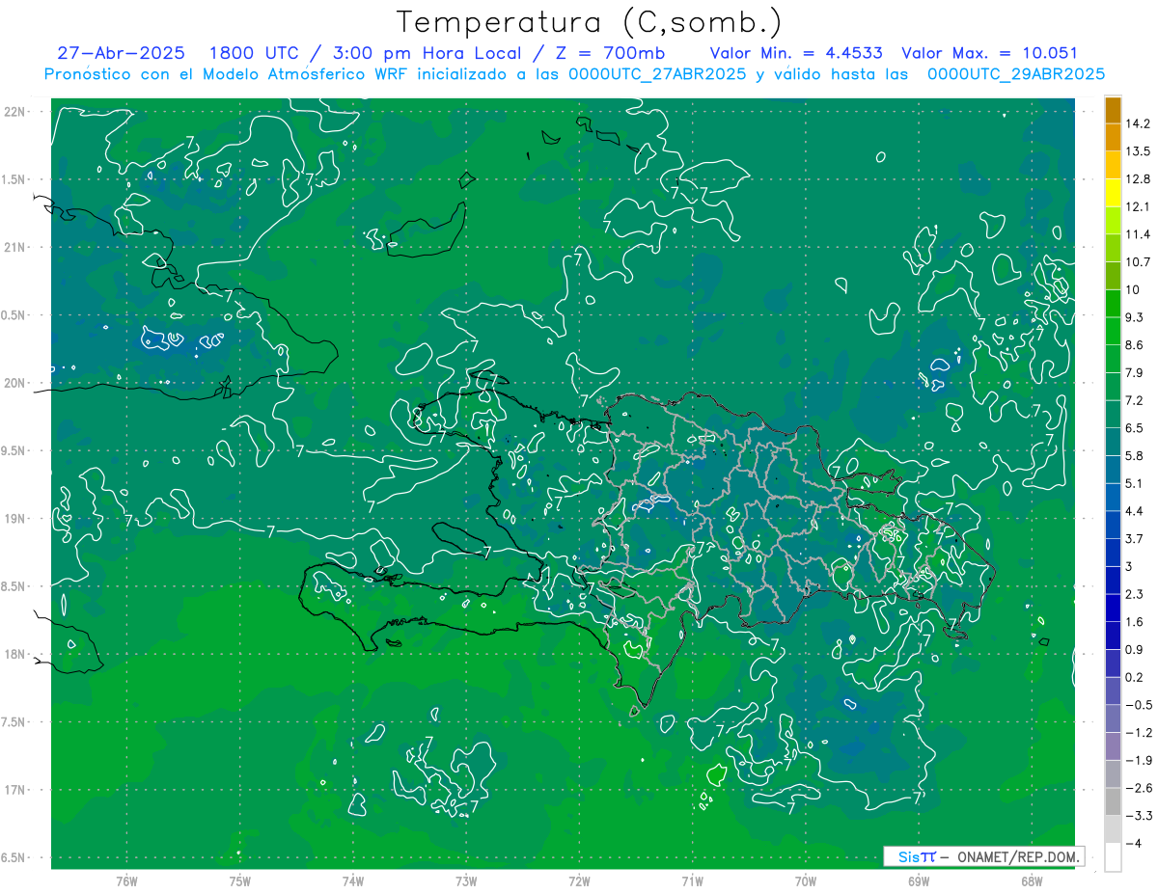The image size is (1158, 894).
Task: Click the "20N" latitude axis label
Action: click(x=14, y=383)
